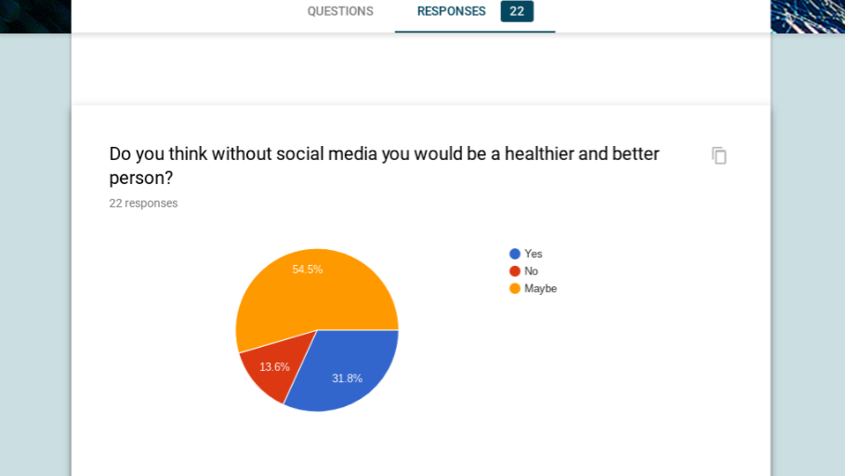The width and height of the screenshot is (845, 476).
Task: Click the orange Maybe legend dot
Action: (515, 288)
